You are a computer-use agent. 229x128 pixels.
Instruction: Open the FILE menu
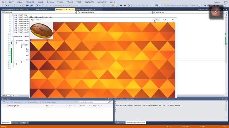tap(4, 2)
